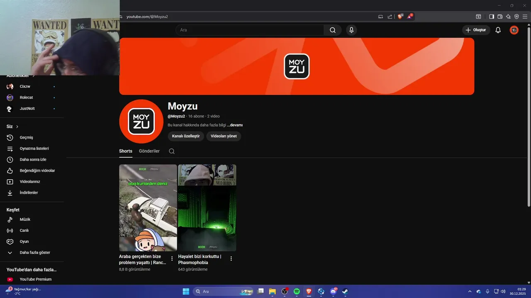The width and height of the screenshot is (531, 298).
Task: Open Brave Rewards triangle icon
Action: click(410, 17)
